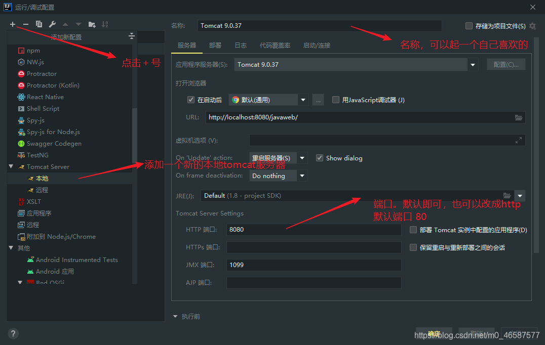
Task: Collapse the add new configuration list icon
Action: tap(131, 36)
